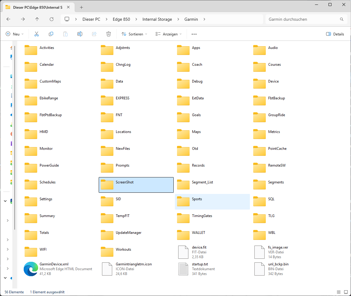Click Edge 850 in the breadcrumb
The height and width of the screenshot is (296, 351).
pyautogui.click(x=121, y=19)
